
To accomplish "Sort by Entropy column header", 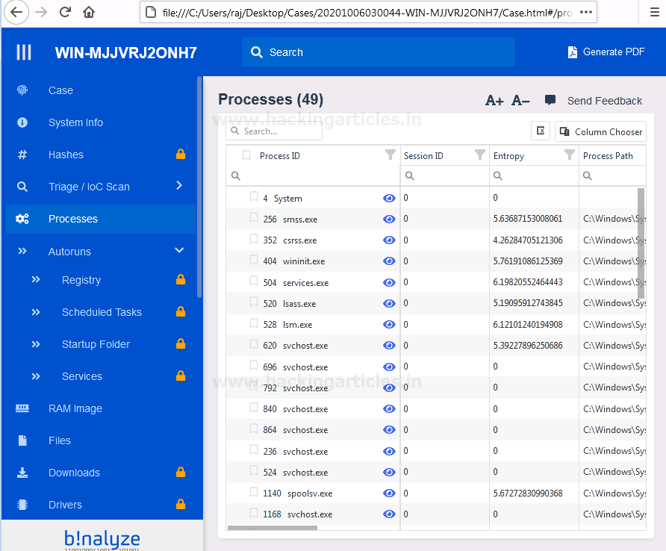I will pos(508,156).
